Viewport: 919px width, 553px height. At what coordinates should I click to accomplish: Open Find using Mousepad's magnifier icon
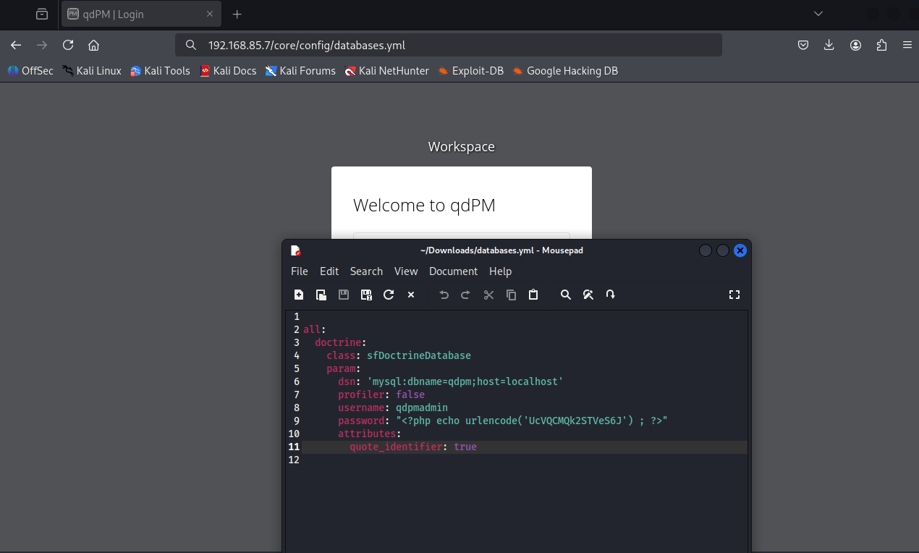pyautogui.click(x=566, y=295)
